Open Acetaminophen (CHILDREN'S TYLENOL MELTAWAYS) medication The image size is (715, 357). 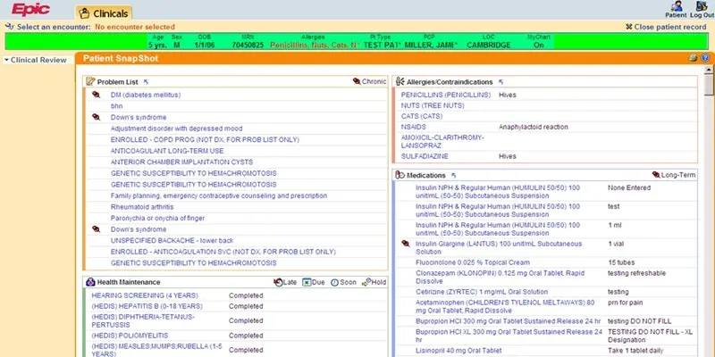[x=505, y=306]
